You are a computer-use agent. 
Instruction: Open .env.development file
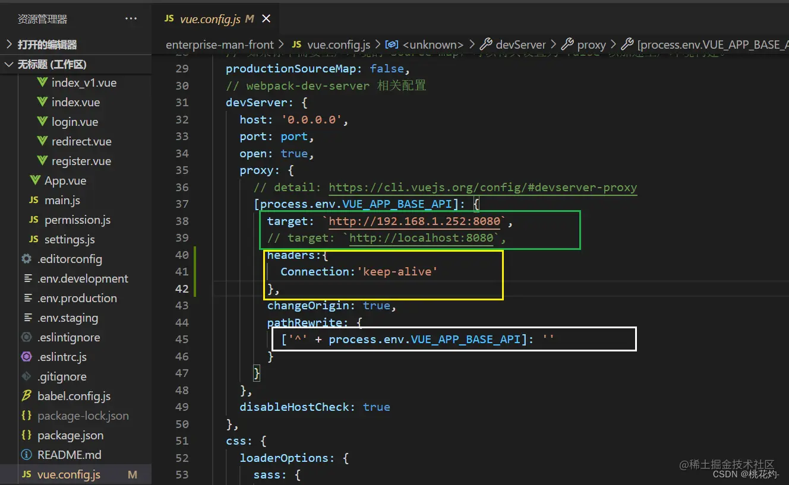83,279
